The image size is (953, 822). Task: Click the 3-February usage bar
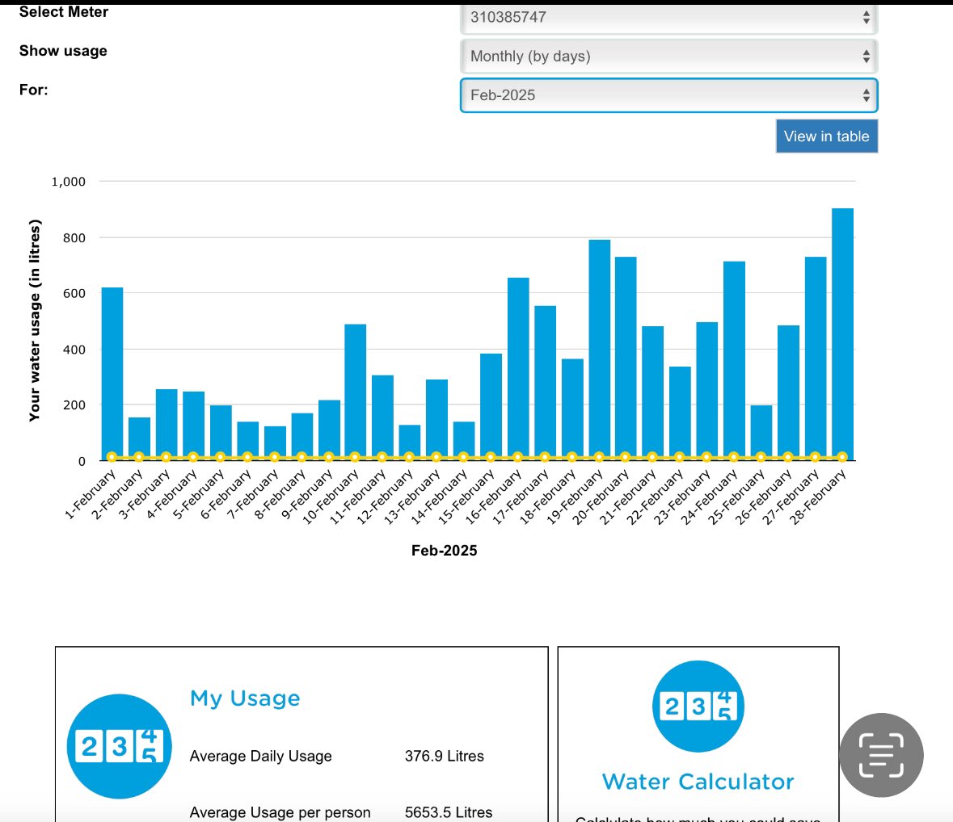click(167, 425)
